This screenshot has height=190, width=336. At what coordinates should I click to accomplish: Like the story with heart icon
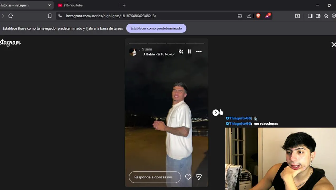pos(188,177)
